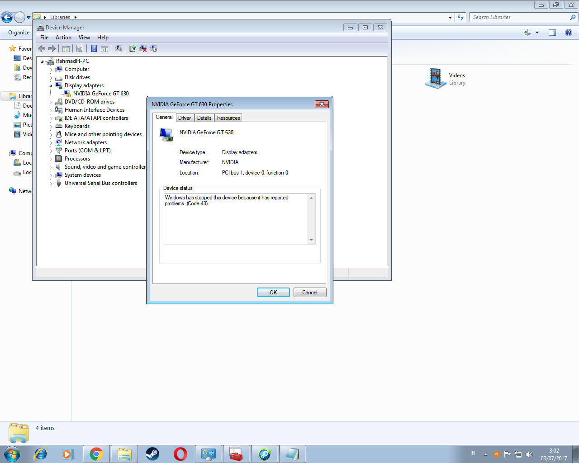This screenshot has width=579, height=463.
Task: Expand DVD/CD-ROM drives node
Action: pyautogui.click(x=51, y=102)
